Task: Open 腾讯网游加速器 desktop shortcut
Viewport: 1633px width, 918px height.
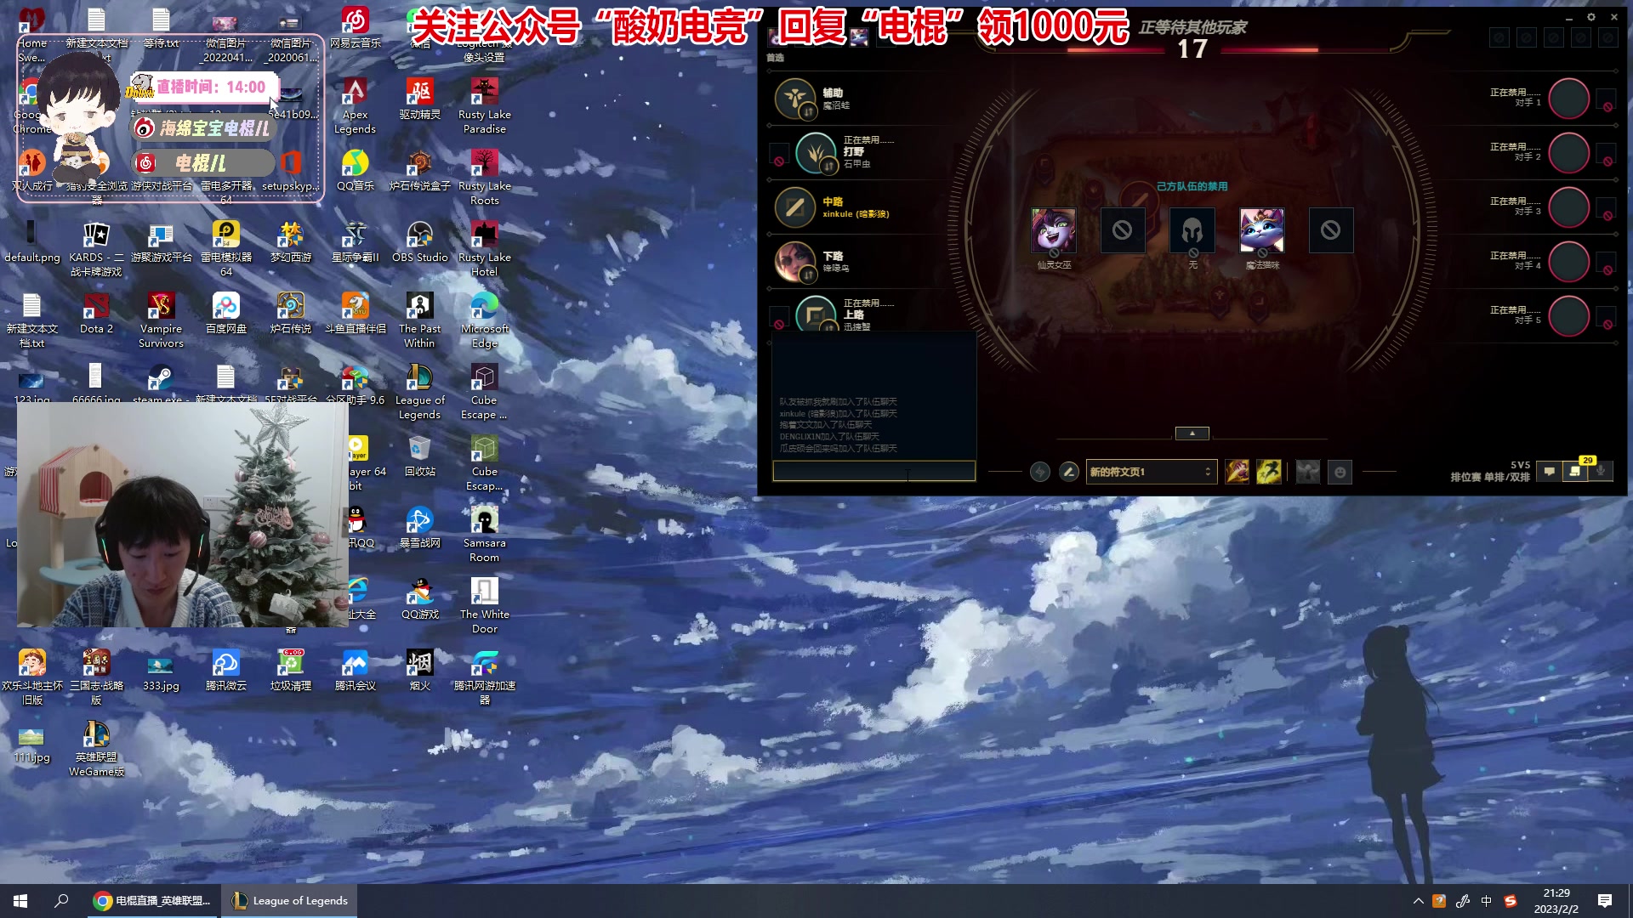Action: [485, 677]
